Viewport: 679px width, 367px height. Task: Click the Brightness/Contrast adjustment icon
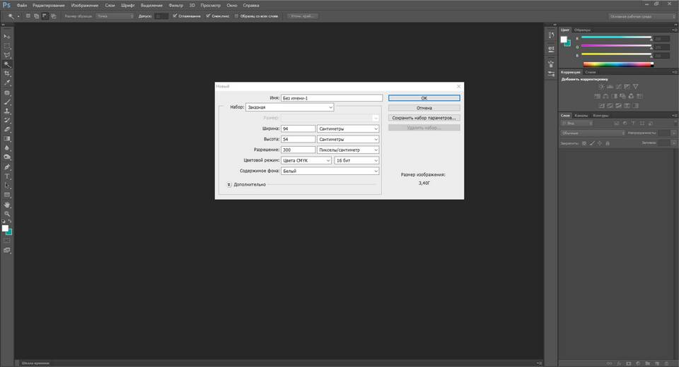coord(600,87)
